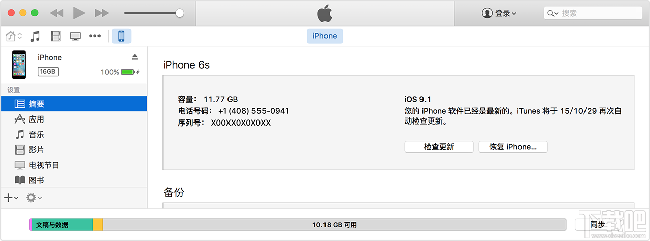
Task: Select the iPhone device button in toolbar
Action: coord(121,36)
